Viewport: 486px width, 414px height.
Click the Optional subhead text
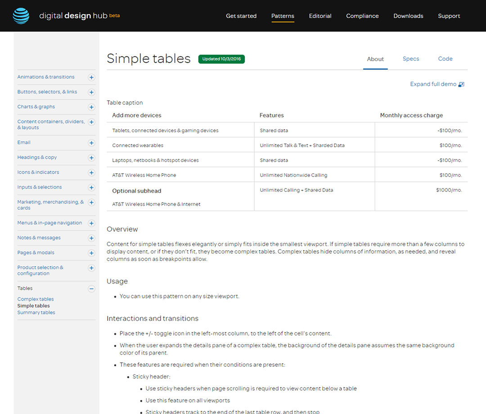(137, 191)
